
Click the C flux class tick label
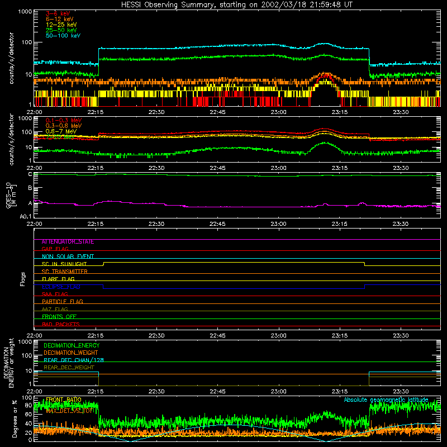pos(30,174)
